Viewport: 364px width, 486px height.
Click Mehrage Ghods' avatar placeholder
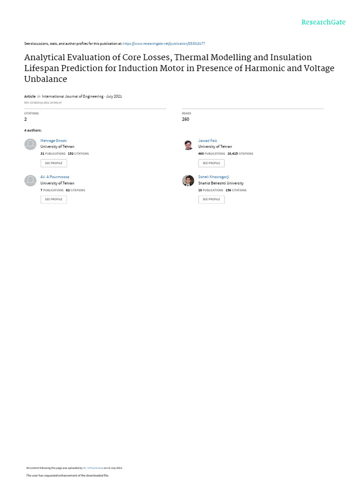pos(30,144)
